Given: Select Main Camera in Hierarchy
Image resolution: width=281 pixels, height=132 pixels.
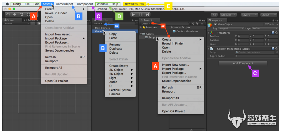Looking at the screenshot, I should pos(102,28).
